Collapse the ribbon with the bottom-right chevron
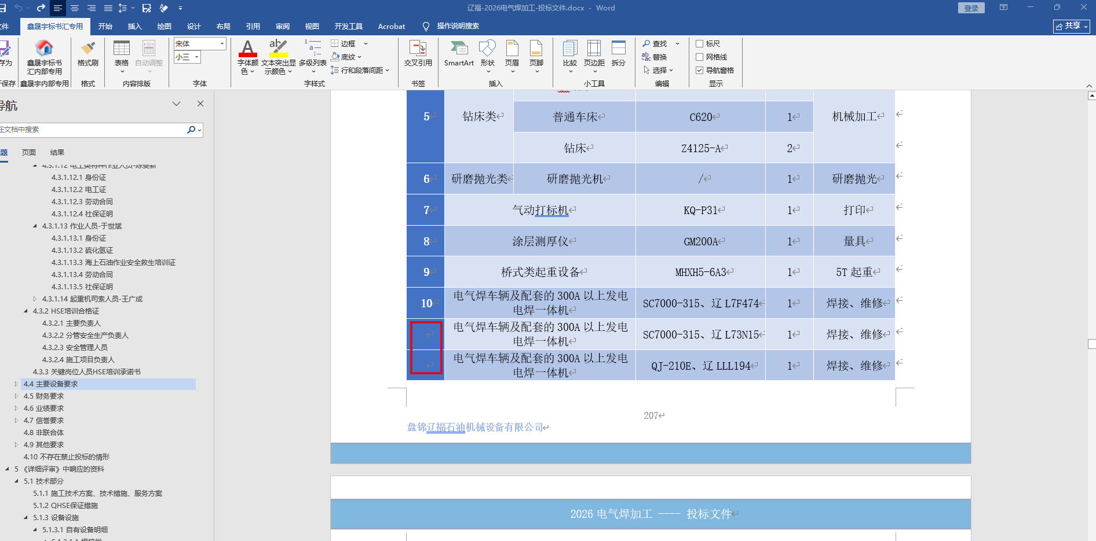Image resolution: width=1096 pixels, height=541 pixels. (1089, 86)
